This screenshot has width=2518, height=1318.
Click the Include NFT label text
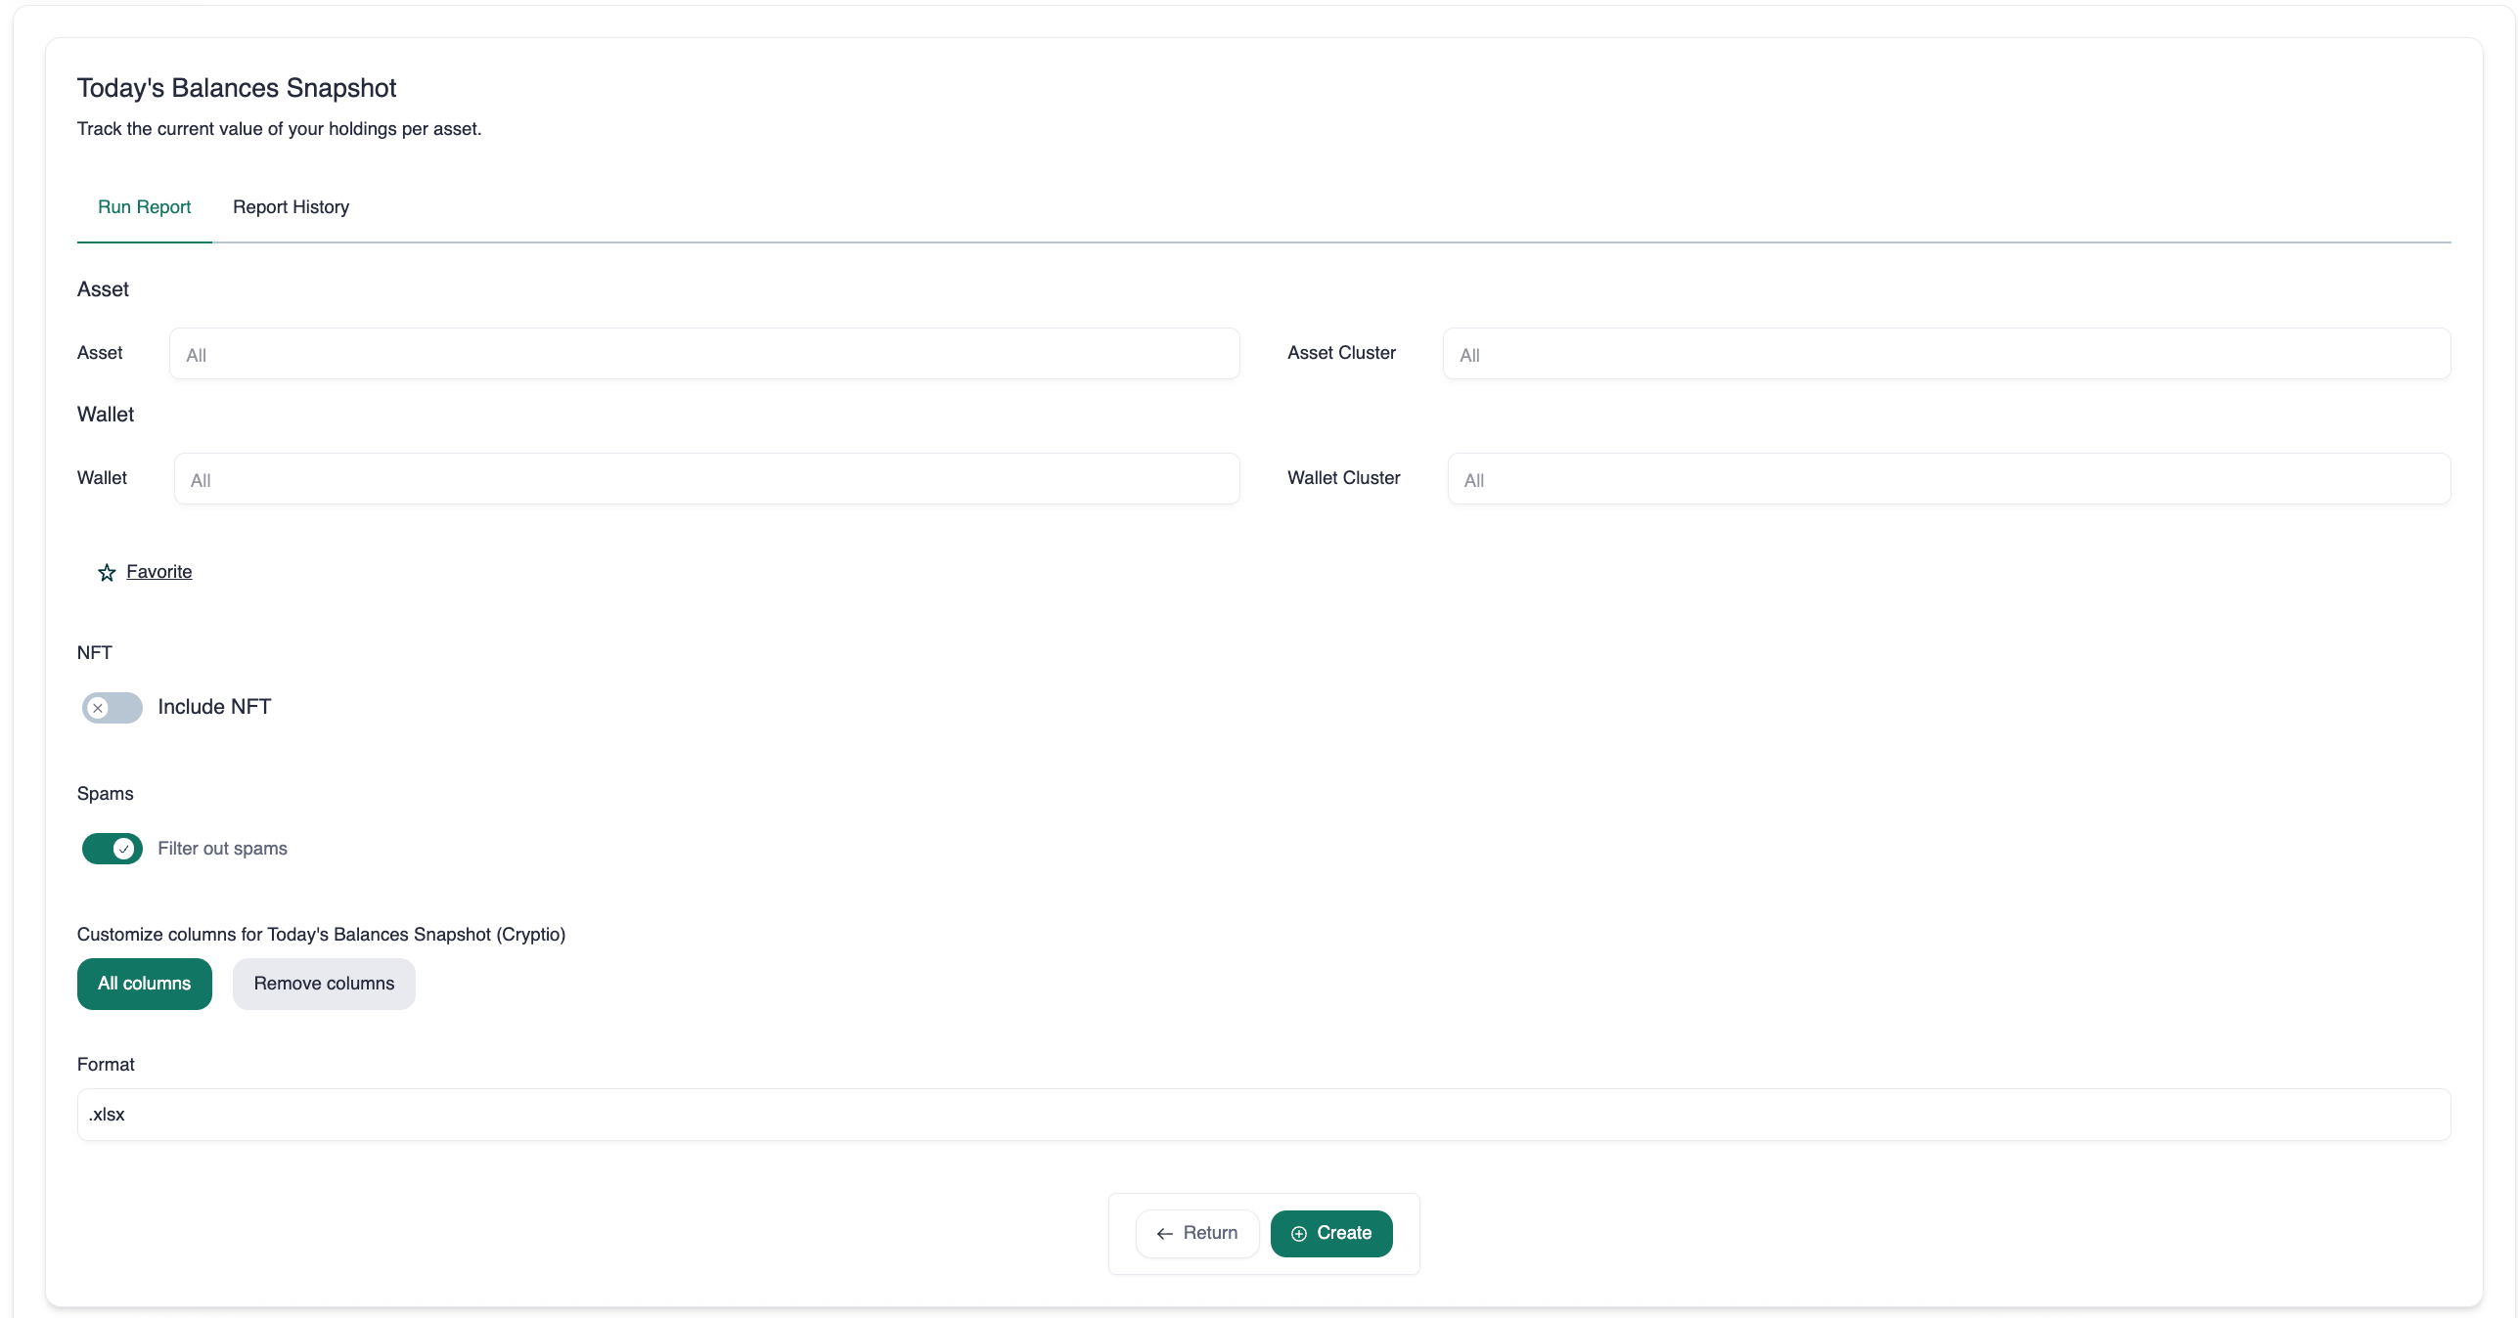[214, 707]
